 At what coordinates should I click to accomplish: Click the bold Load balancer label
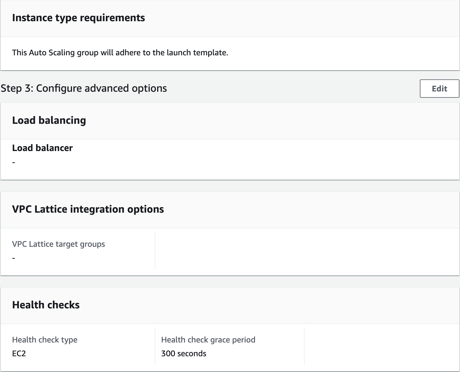42,148
